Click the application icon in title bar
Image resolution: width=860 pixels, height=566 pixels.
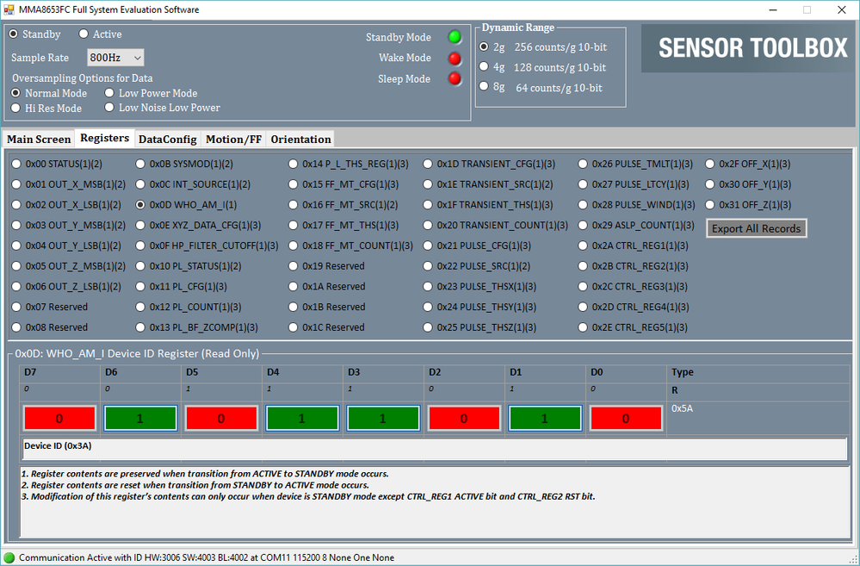pos(9,9)
